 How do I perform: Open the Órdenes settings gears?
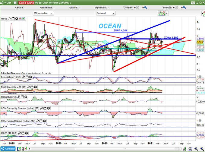pos(146,8)
